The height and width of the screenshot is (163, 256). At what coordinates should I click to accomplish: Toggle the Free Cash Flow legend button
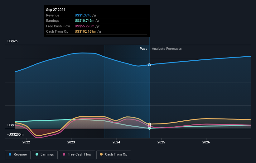77,155
